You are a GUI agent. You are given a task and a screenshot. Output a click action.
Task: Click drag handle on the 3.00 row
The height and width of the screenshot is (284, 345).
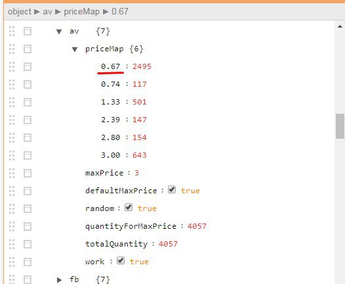click(12, 155)
